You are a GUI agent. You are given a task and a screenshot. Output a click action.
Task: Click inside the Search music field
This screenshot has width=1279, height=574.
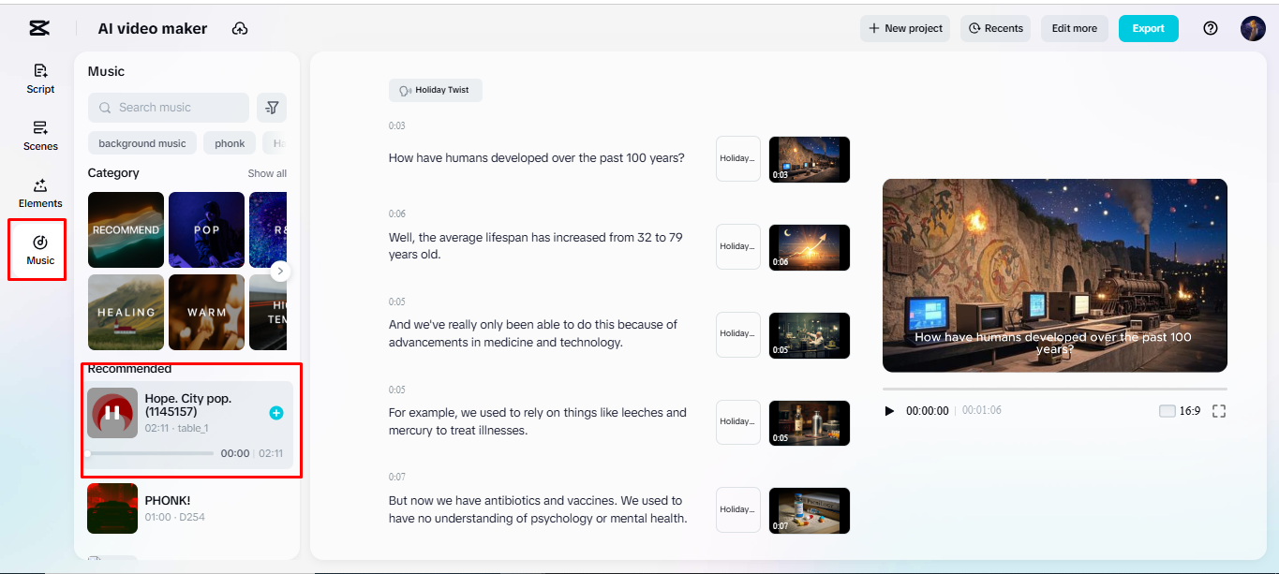click(169, 108)
